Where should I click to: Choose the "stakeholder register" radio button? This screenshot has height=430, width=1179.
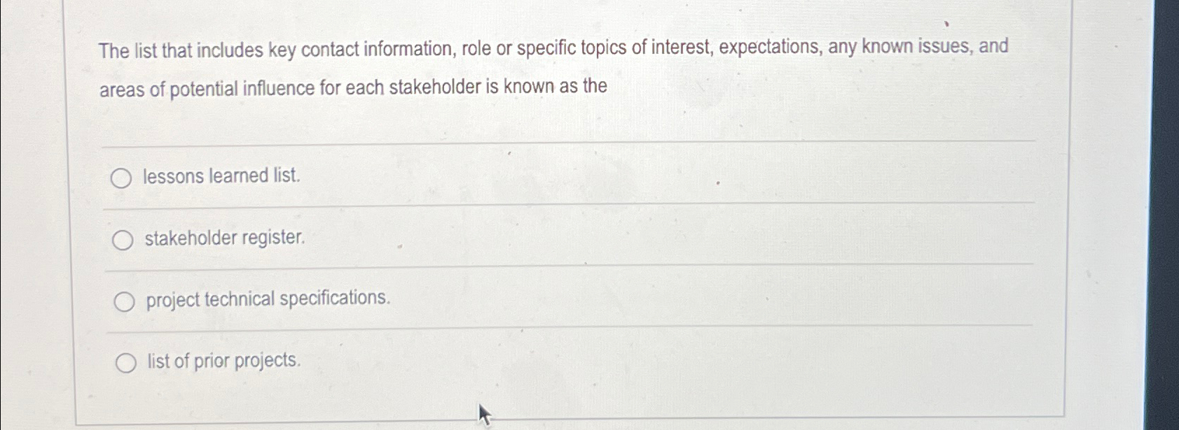coord(123,241)
